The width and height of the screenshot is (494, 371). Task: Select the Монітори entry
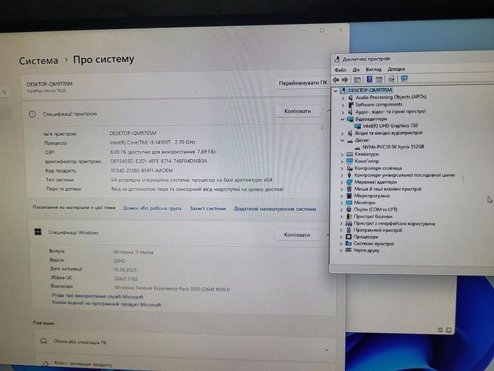365,202
